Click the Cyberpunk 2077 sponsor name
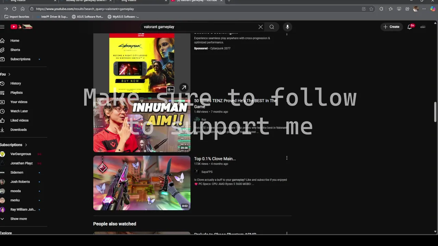438x246 pixels. coord(220,49)
